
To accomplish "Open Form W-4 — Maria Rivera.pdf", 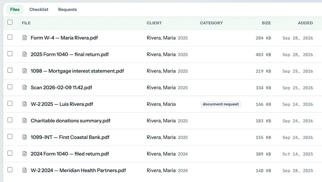I will 64,38.
